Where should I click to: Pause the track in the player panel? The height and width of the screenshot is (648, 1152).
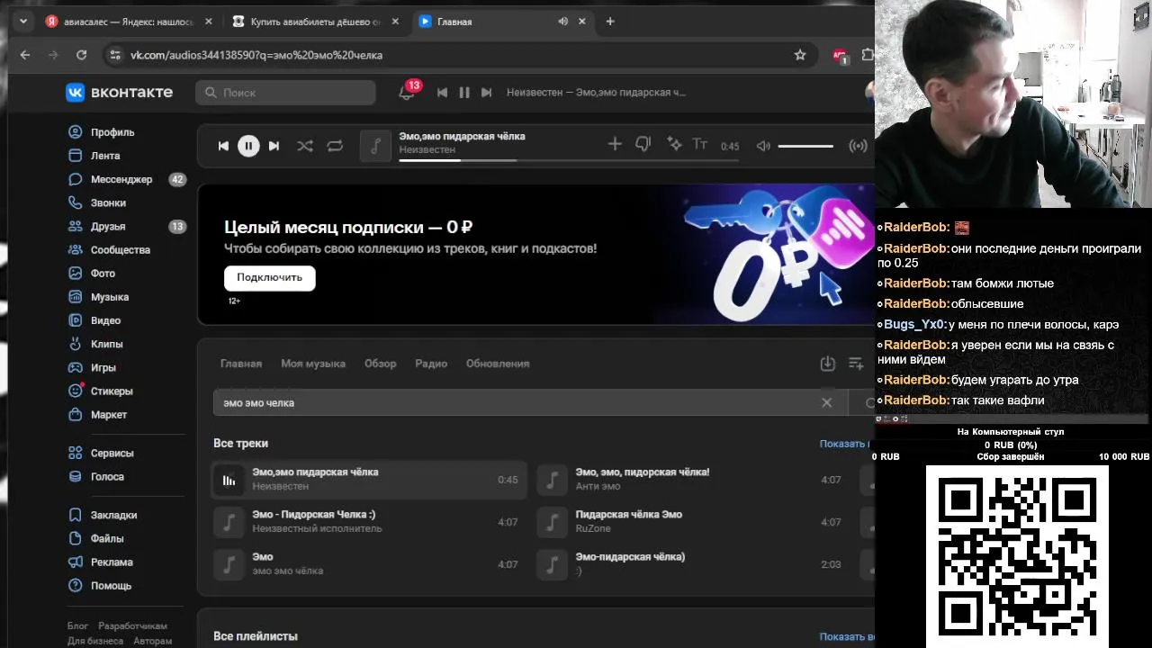pos(248,146)
